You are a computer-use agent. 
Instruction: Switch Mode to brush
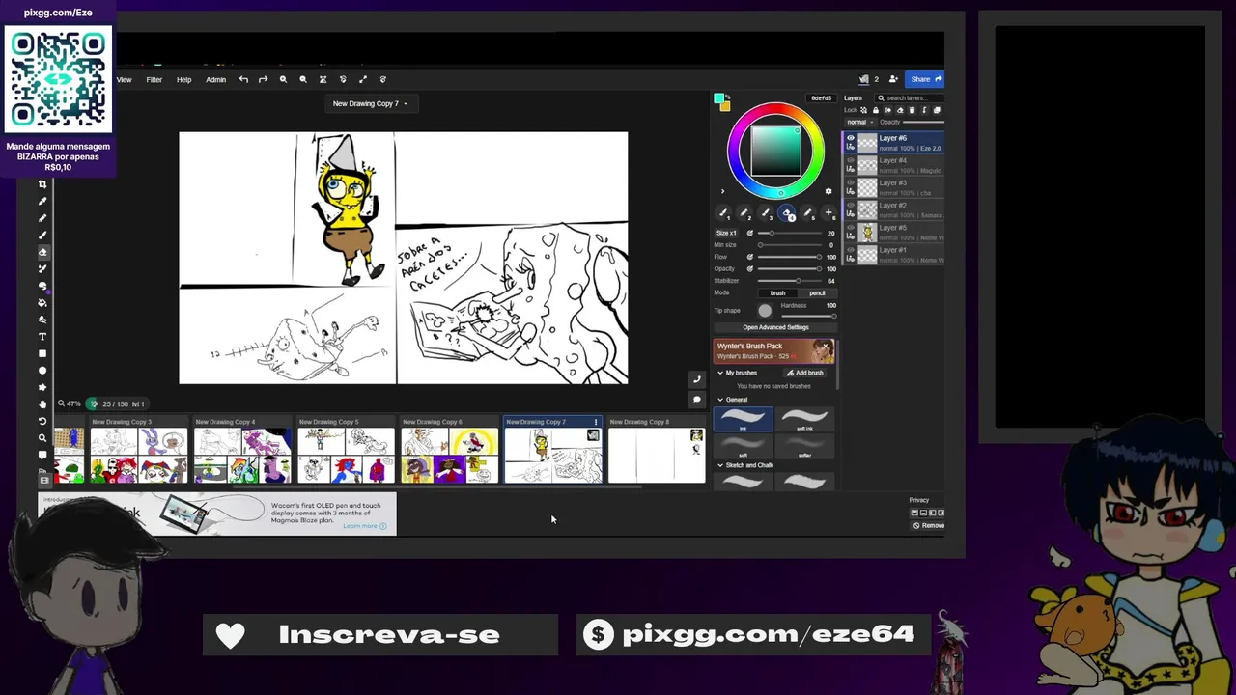pyautogui.click(x=777, y=292)
